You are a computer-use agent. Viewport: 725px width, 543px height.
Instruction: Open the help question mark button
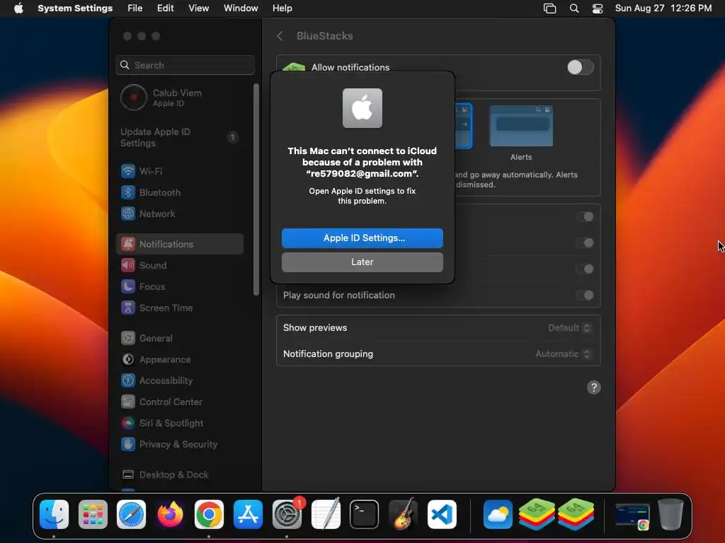pos(594,387)
